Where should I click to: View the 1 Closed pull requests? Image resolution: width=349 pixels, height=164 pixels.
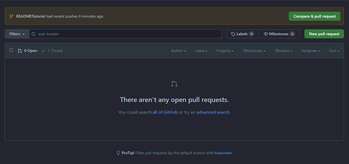(x=55, y=51)
